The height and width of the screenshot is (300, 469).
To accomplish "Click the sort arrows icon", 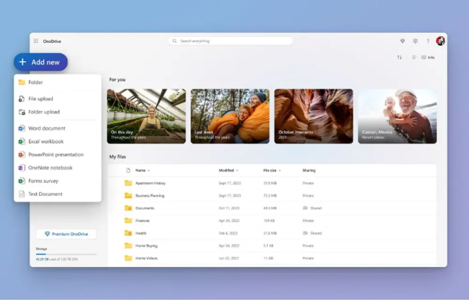I will [x=400, y=57].
